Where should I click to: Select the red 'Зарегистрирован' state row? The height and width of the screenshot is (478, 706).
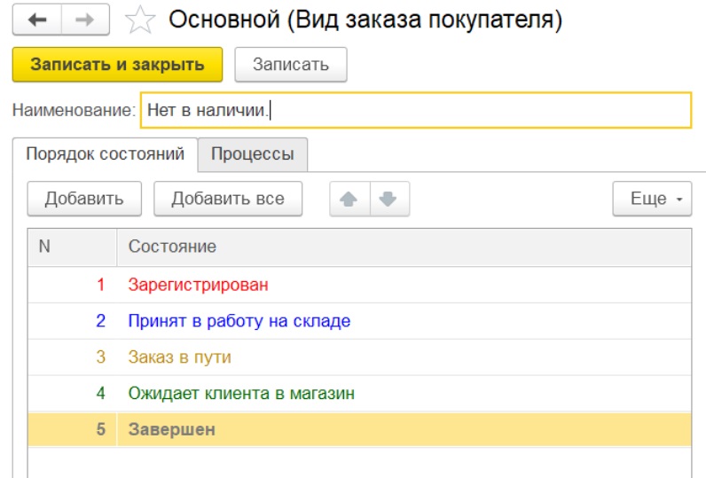(198, 285)
